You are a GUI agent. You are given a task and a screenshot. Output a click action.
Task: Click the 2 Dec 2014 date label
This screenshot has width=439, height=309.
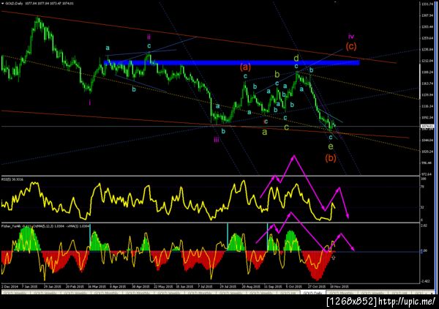point(9,286)
